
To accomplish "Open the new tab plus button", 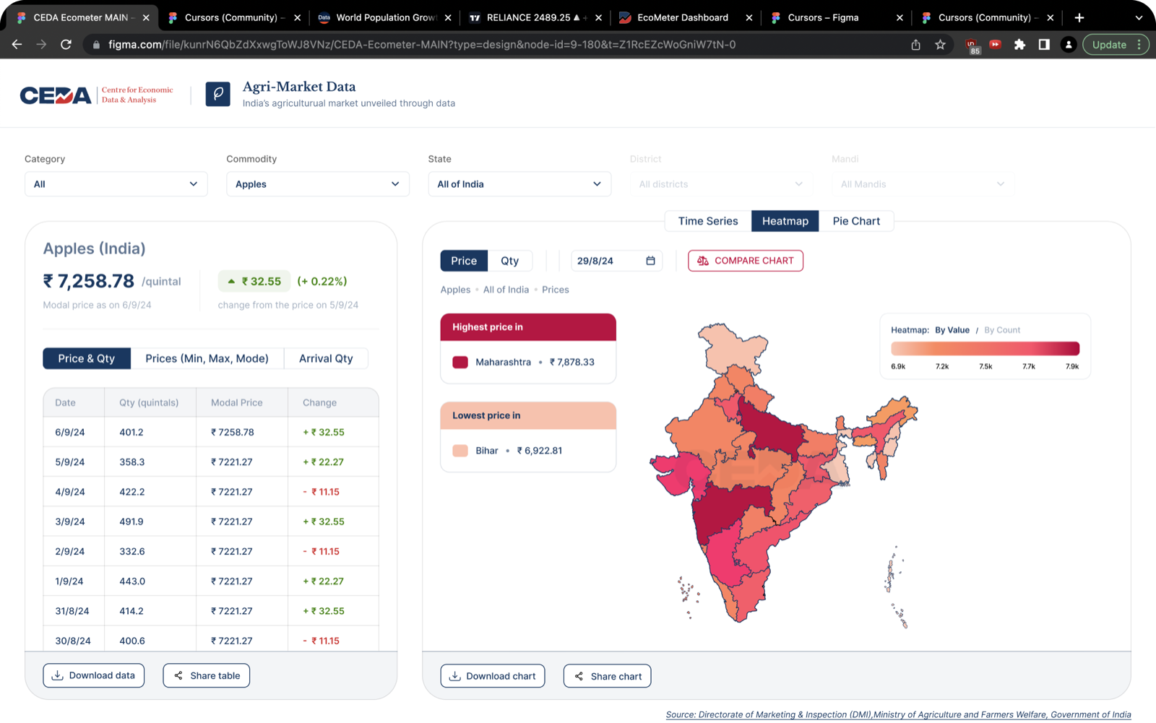I will 1079,17.
